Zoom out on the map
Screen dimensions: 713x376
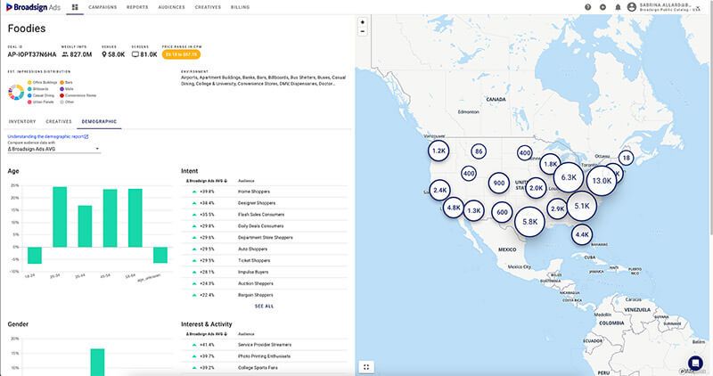pyautogui.click(x=363, y=31)
